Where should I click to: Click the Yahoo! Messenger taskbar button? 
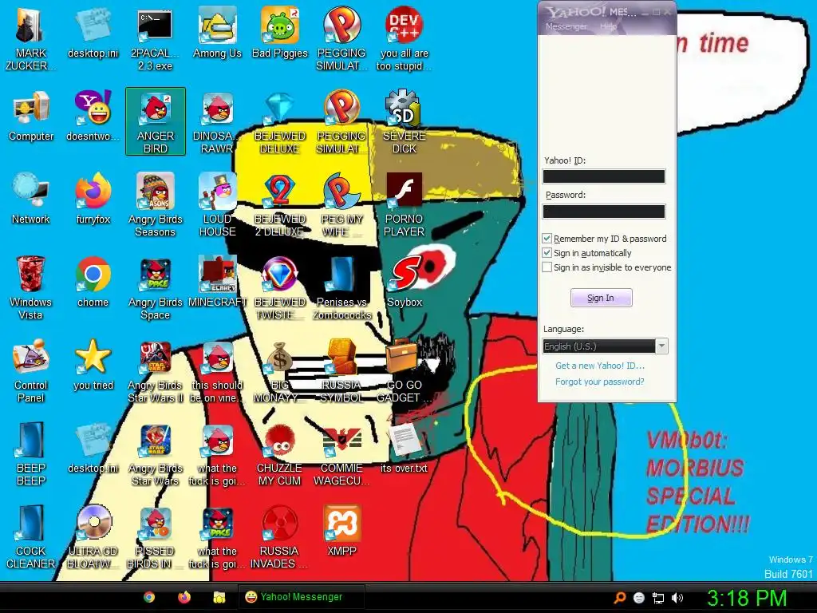[x=301, y=597]
